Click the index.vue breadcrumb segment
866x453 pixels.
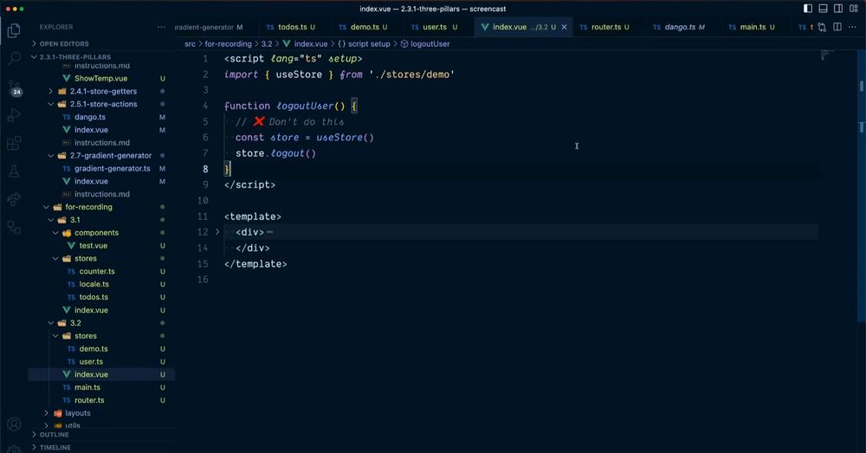(x=306, y=43)
